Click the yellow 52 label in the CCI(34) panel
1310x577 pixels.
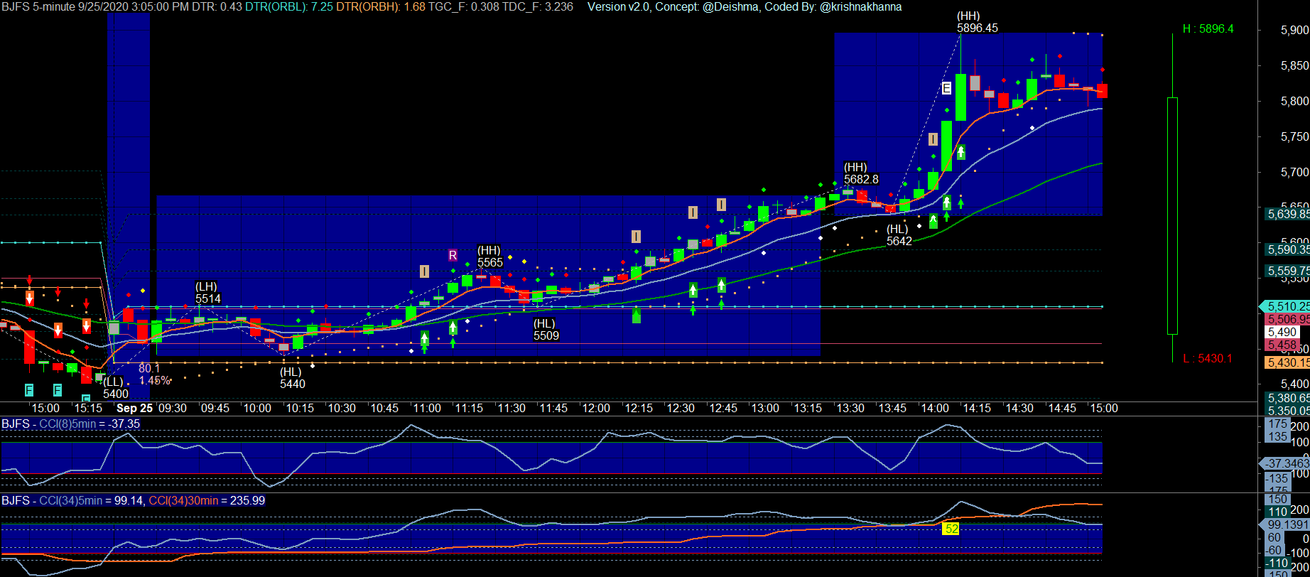[x=951, y=529]
